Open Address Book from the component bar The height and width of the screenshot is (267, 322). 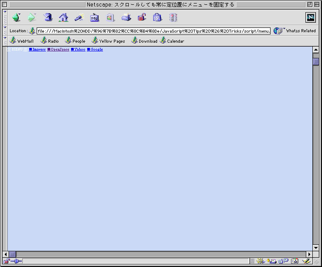[x=295, y=261]
